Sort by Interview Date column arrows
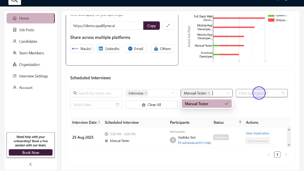 (x=99, y=122)
